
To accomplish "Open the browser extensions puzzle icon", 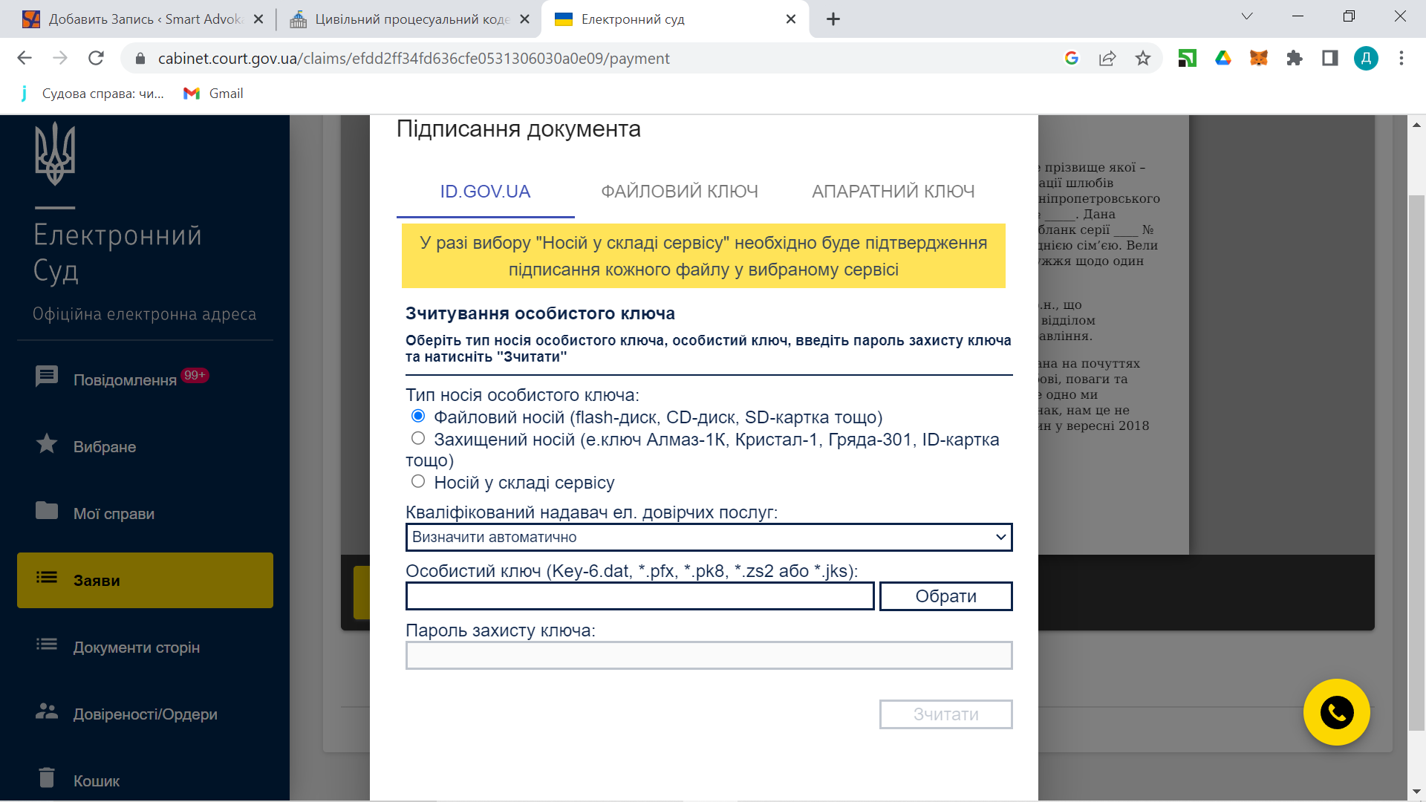I will tap(1294, 58).
